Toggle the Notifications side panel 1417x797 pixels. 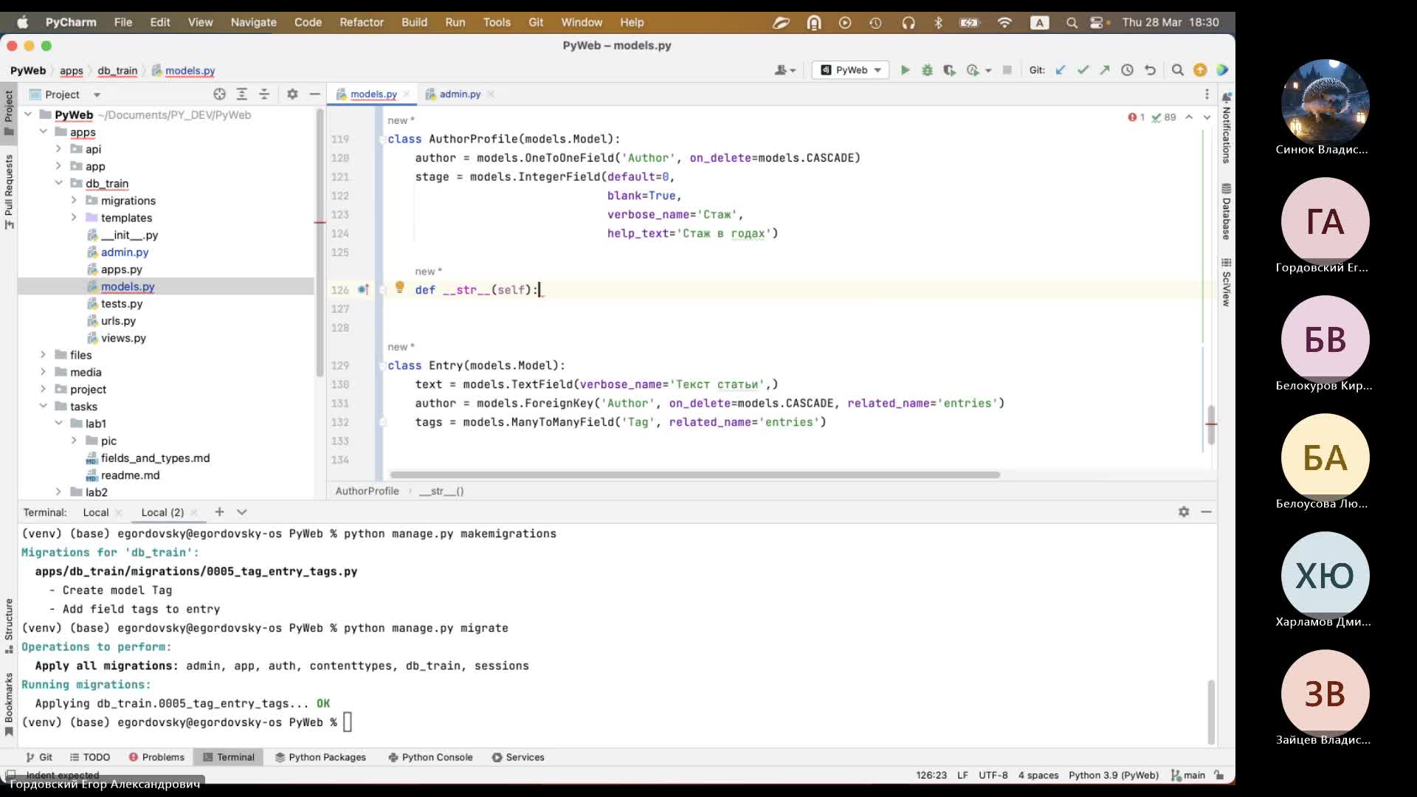[1226, 128]
